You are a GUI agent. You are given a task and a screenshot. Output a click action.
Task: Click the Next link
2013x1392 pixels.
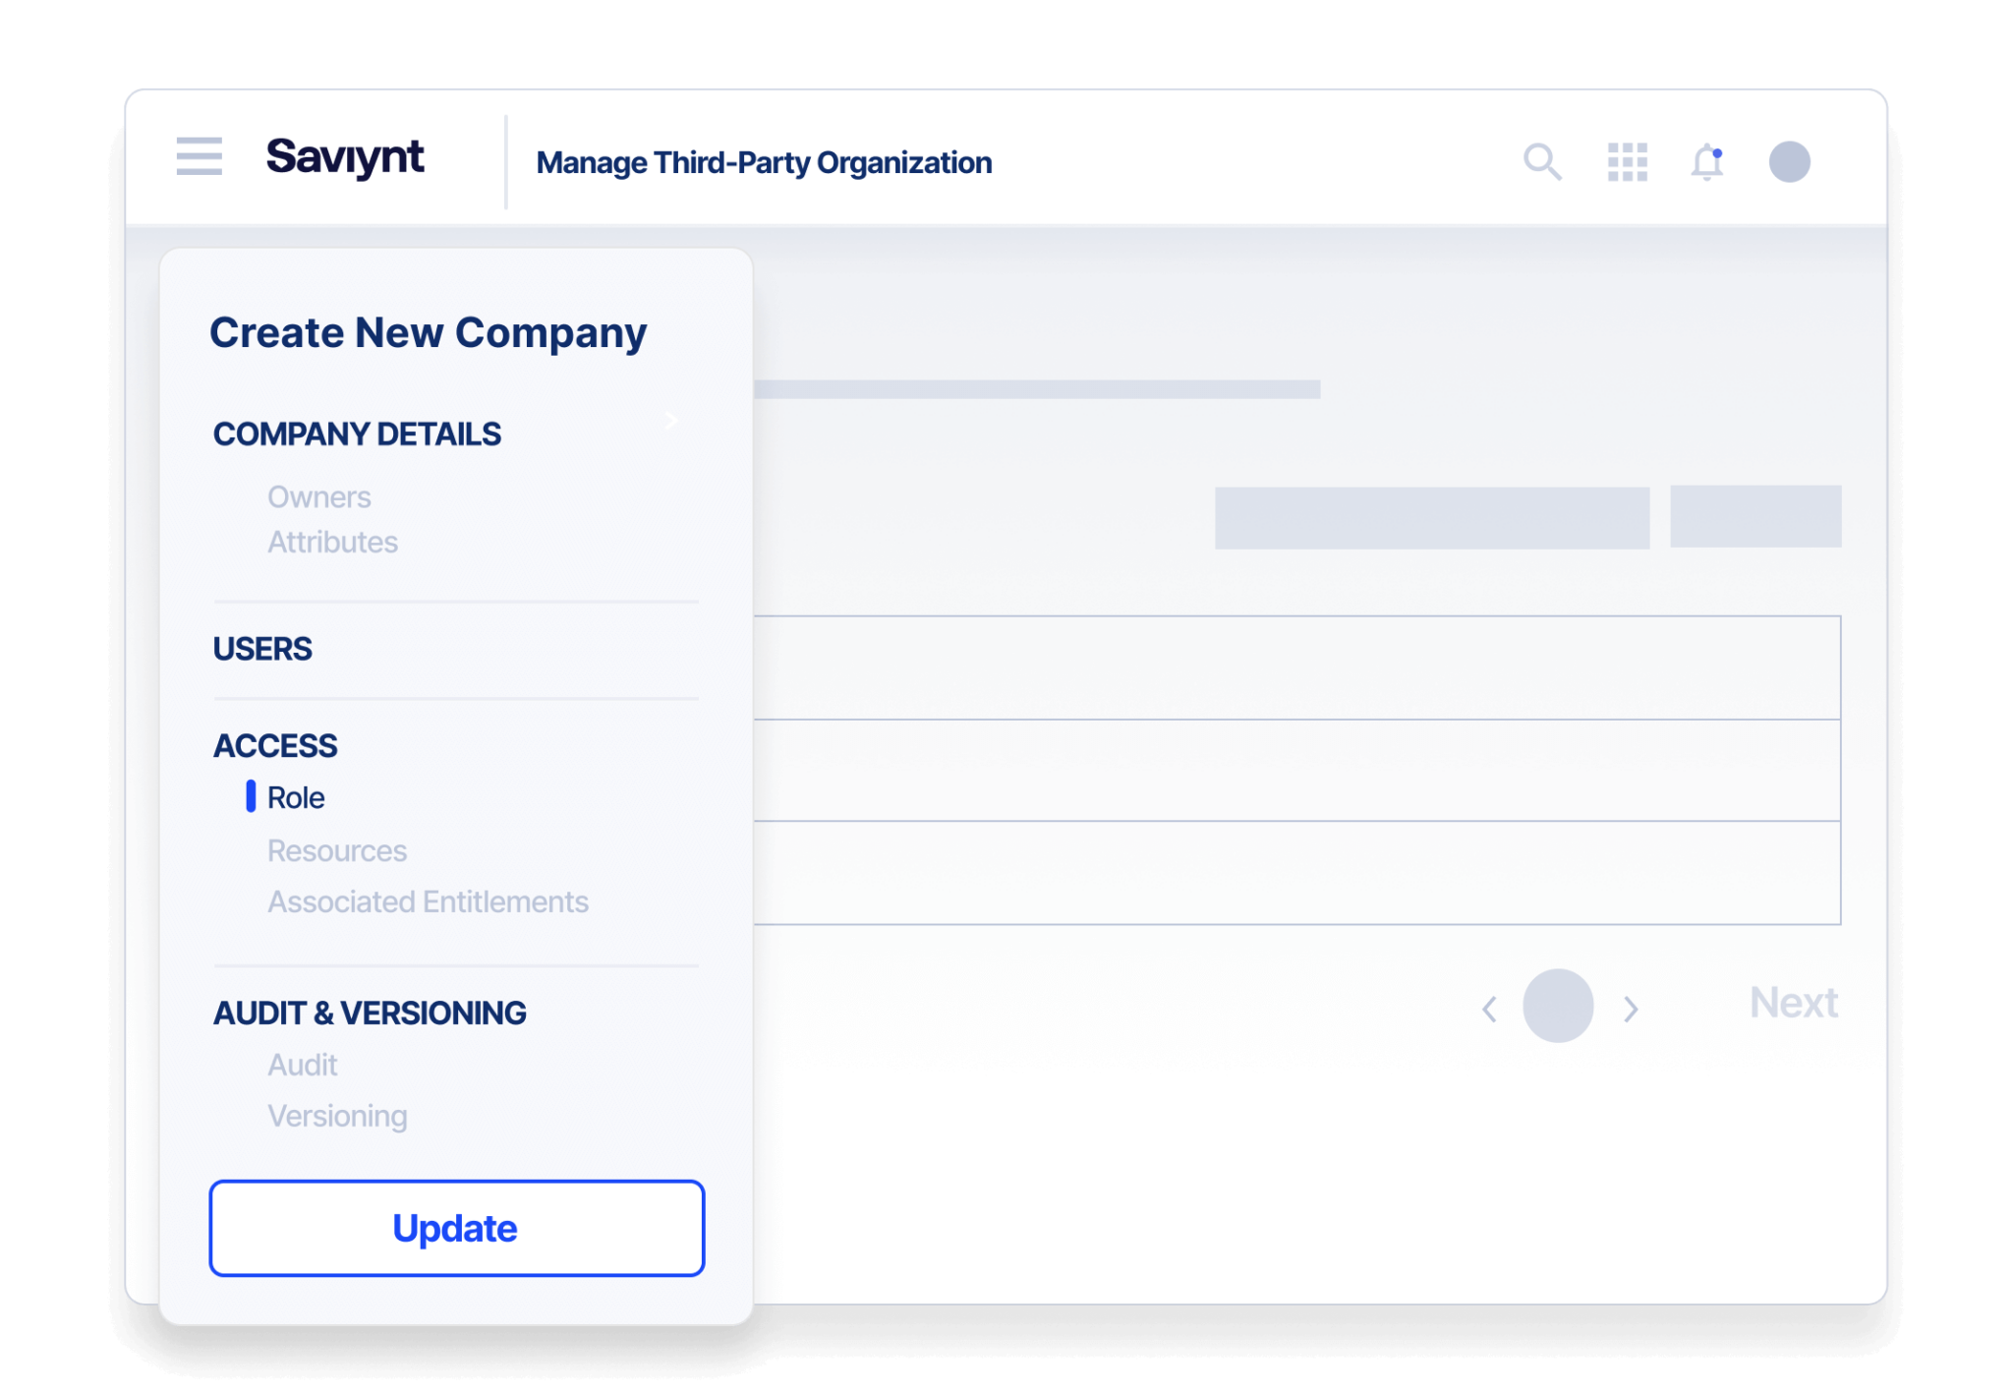[x=1793, y=1004]
